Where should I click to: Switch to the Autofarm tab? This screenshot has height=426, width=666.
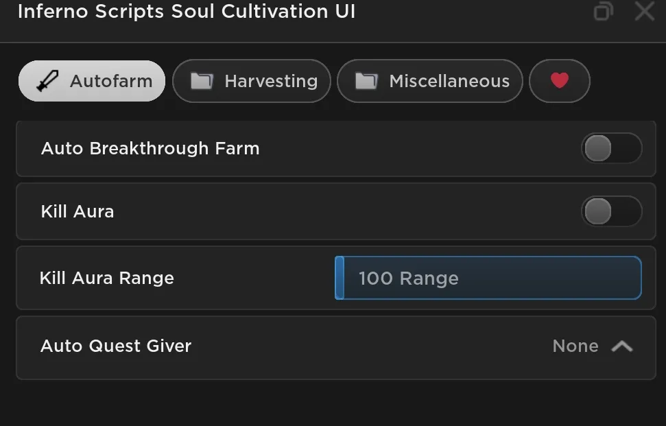[92, 81]
